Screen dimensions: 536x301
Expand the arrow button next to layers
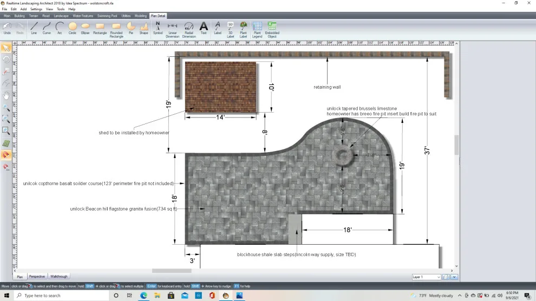coord(454,277)
